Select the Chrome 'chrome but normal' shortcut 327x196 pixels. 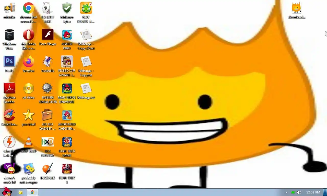tap(29, 13)
